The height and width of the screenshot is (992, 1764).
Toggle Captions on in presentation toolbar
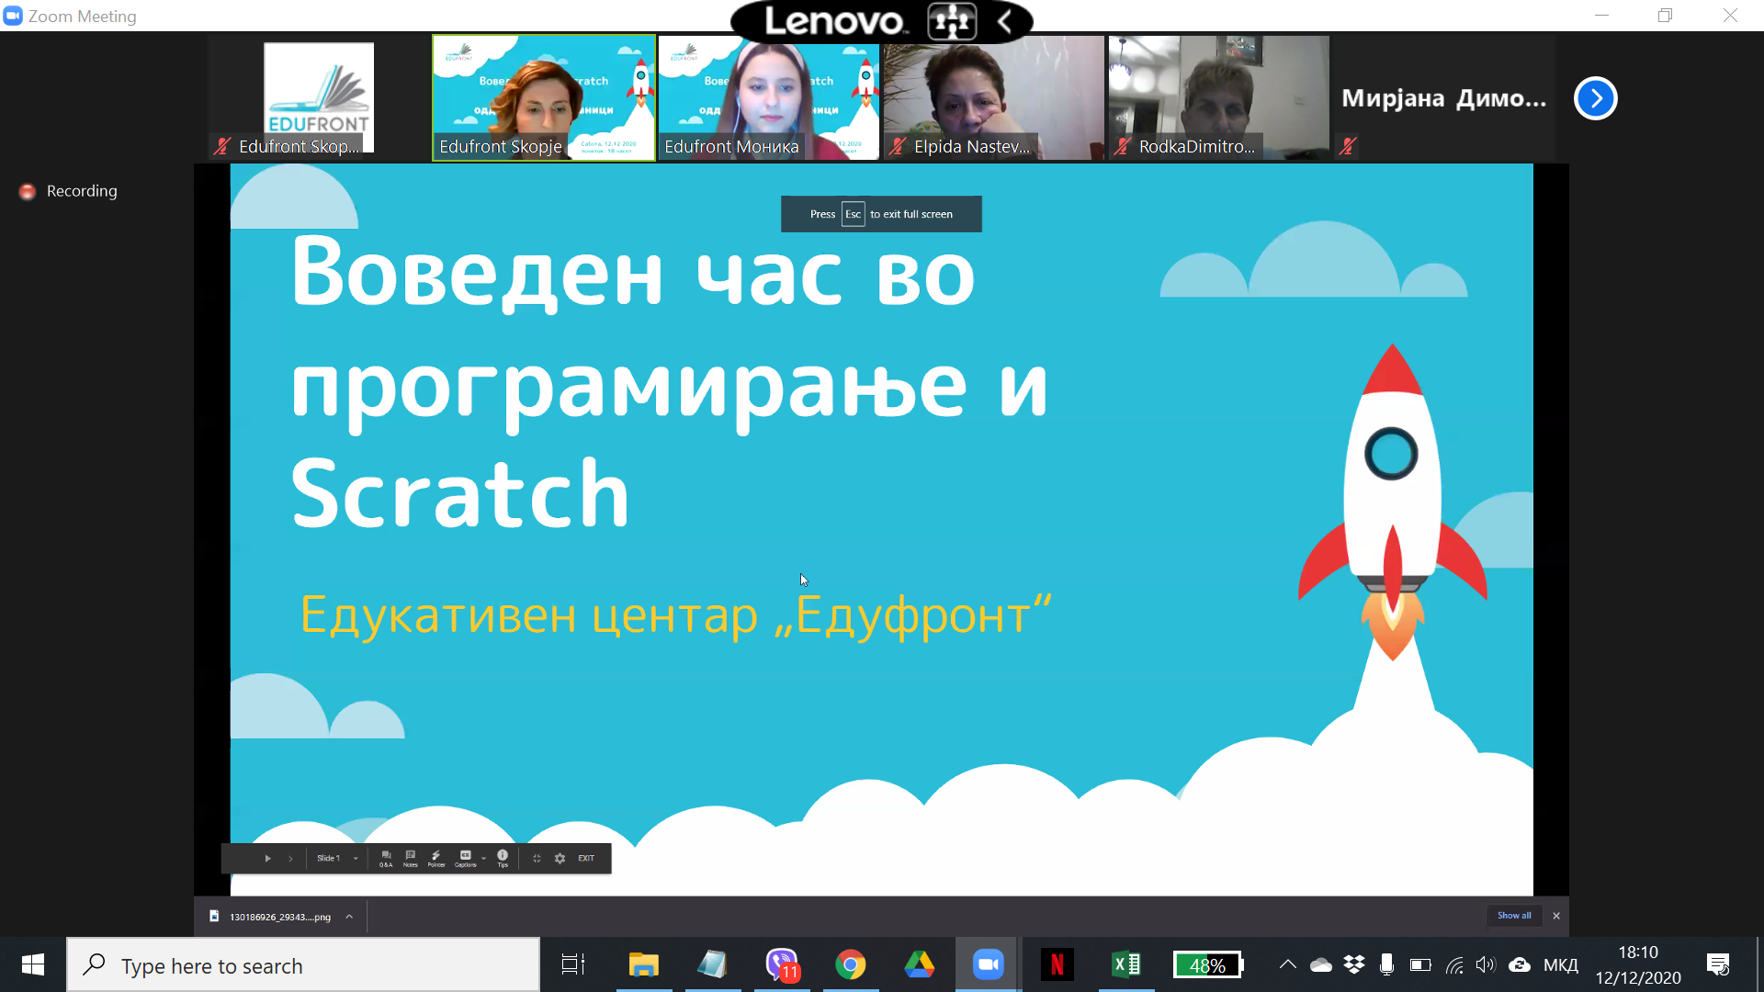point(465,858)
